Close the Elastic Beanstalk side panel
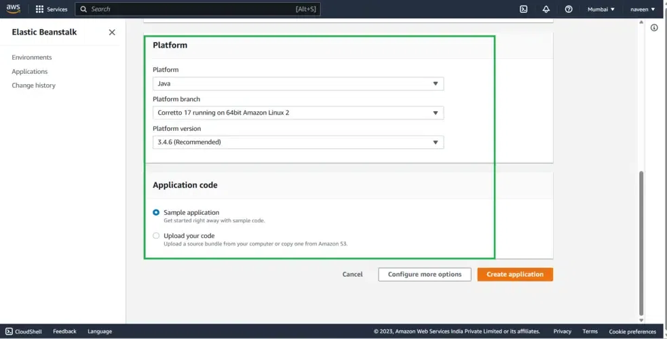The height and width of the screenshot is (339, 667). (112, 33)
